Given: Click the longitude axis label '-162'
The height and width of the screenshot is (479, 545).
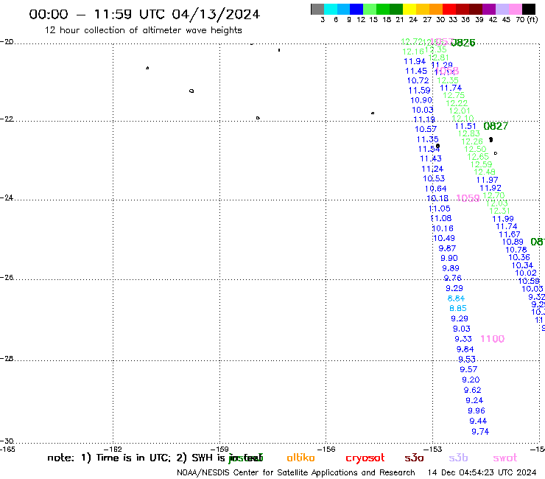Looking at the screenshot, I should (x=113, y=449).
